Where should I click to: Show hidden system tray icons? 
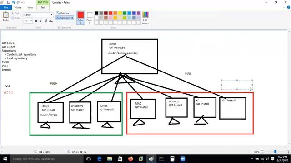[252, 159]
